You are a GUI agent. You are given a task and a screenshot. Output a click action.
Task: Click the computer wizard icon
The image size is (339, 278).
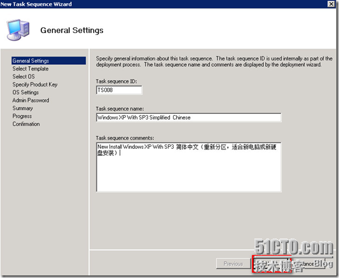tap(18, 30)
